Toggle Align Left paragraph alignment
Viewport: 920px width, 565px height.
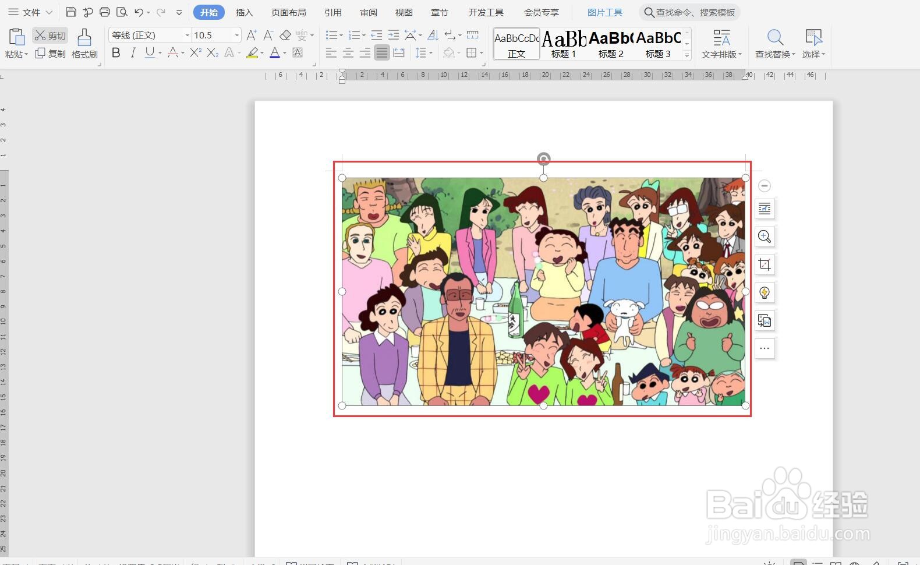331,53
